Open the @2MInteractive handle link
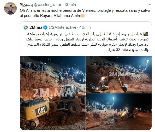 (x=62, y=27)
